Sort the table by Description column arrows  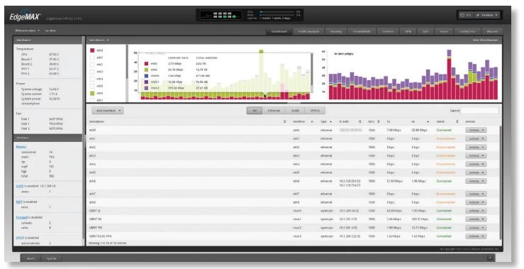coord(284,121)
